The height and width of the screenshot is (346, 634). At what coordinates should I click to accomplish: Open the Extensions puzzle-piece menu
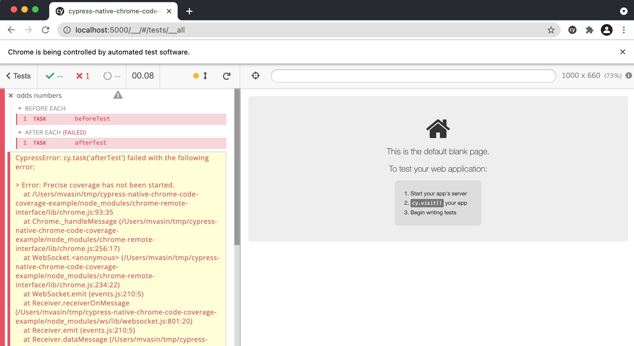pos(589,30)
